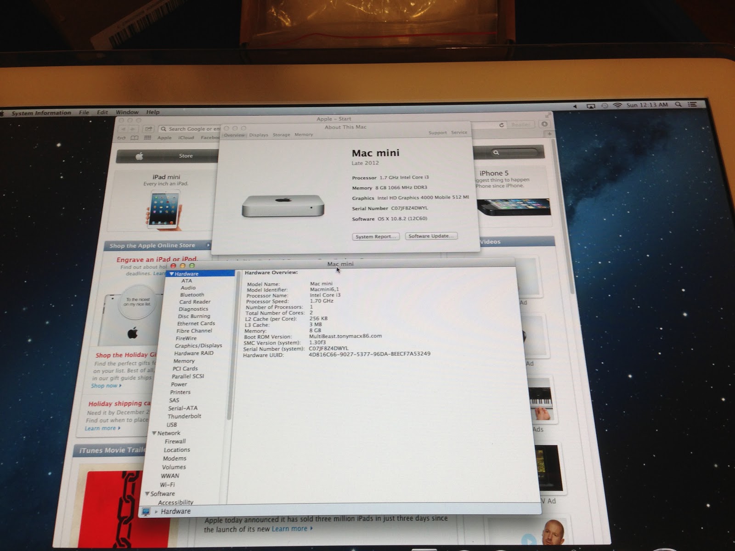Collapse the Hardware section disclosure triangle
This screenshot has width=735, height=551.
coord(171,274)
